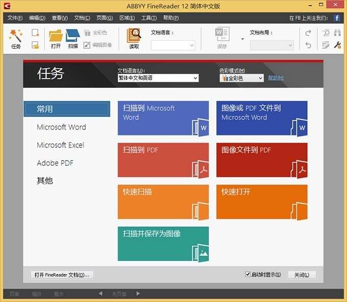
Task: Click the wrench settings icon in toolbar
Action: (x=337, y=45)
